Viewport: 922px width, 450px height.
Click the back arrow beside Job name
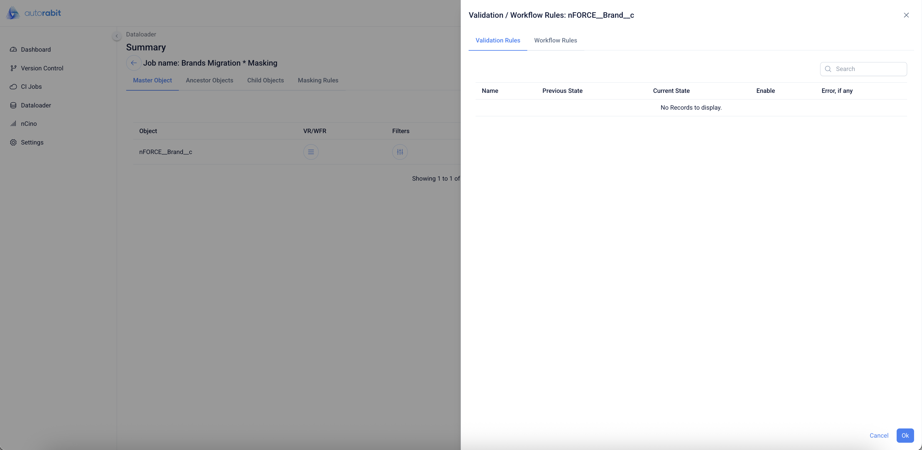click(133, 63)
